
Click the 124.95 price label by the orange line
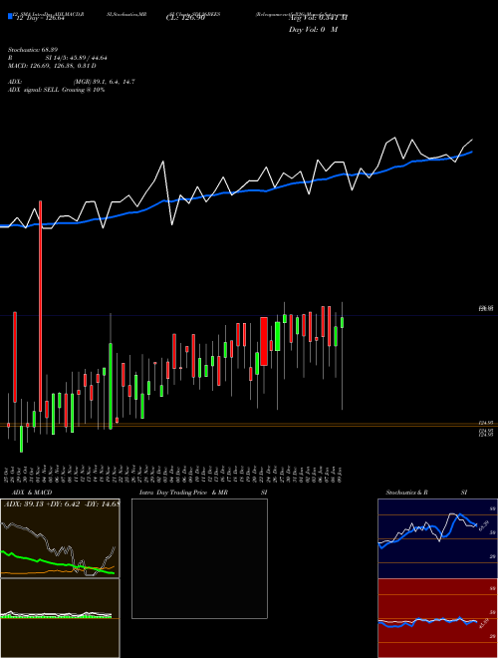click(487, 423)
